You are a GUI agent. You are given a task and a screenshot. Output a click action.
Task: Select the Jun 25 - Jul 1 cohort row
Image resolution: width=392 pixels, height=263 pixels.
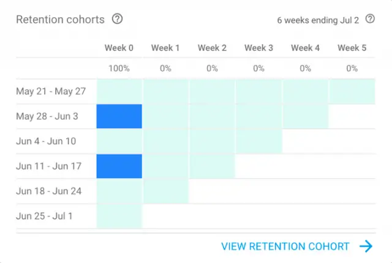46,217
